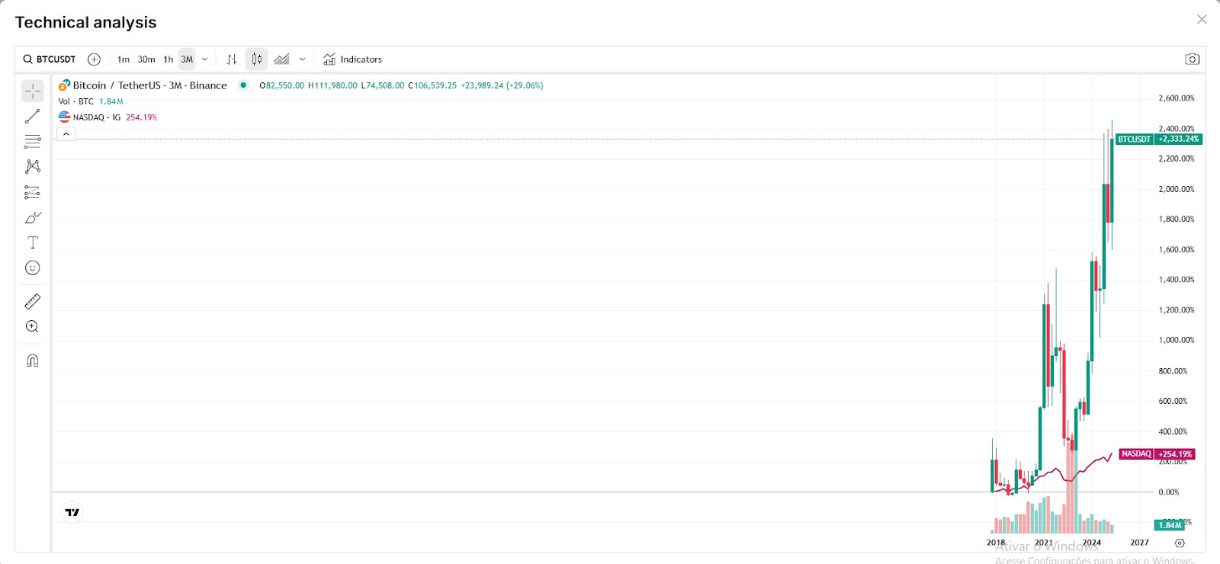Select the price range forecasting tool

point(33,192)
